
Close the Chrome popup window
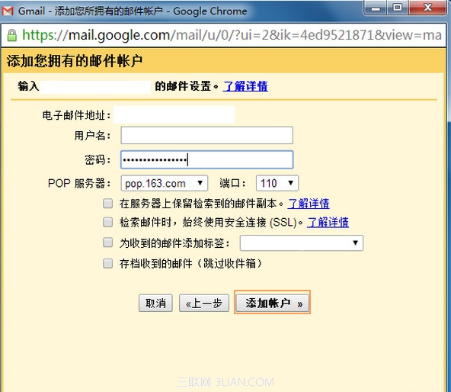[427, 8]
